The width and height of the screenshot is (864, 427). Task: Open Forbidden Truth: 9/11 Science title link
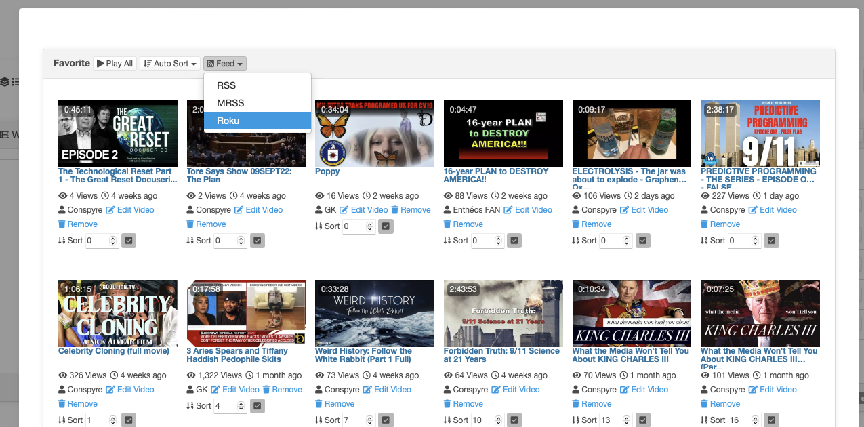click(501, 355)
